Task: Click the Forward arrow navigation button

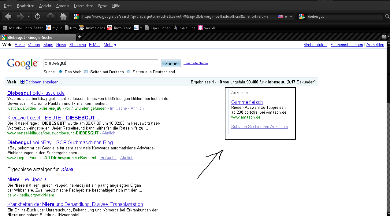Action: point(20,16)
